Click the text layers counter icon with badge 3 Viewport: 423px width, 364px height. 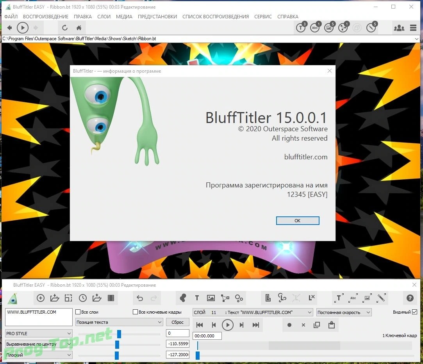tap(301, 27)
